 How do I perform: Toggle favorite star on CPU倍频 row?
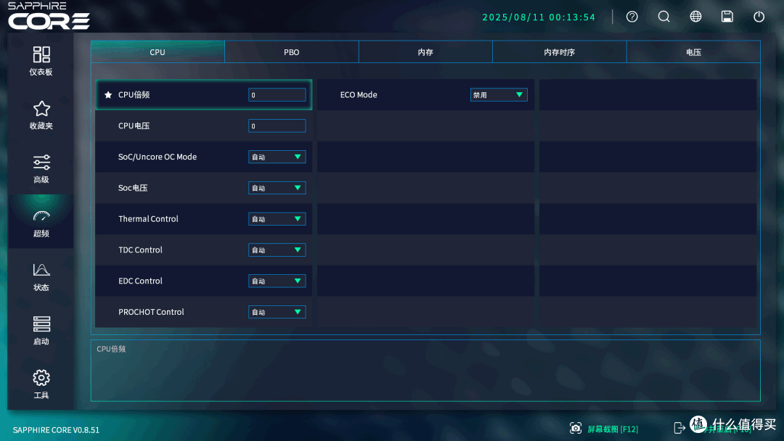pos(108,95)
